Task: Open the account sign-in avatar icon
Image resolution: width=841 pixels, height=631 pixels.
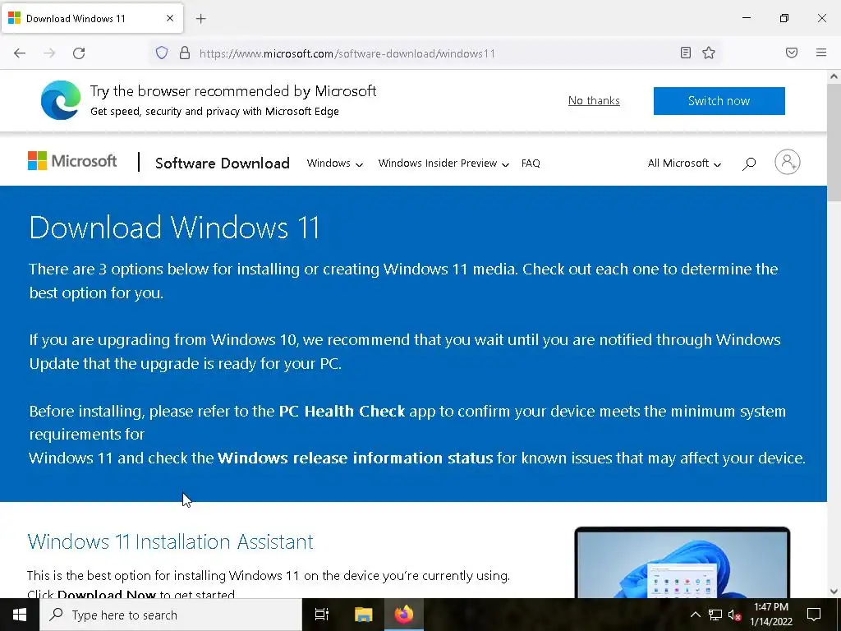Action: (787, 162)
